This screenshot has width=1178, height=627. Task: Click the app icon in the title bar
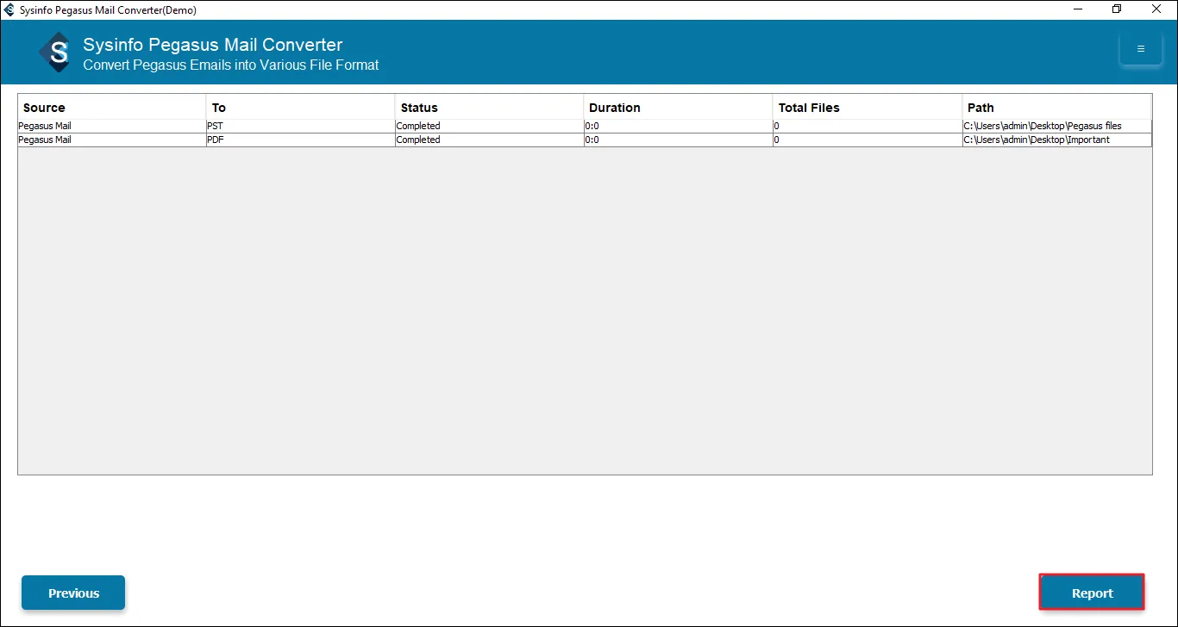[x=9, y=10]
